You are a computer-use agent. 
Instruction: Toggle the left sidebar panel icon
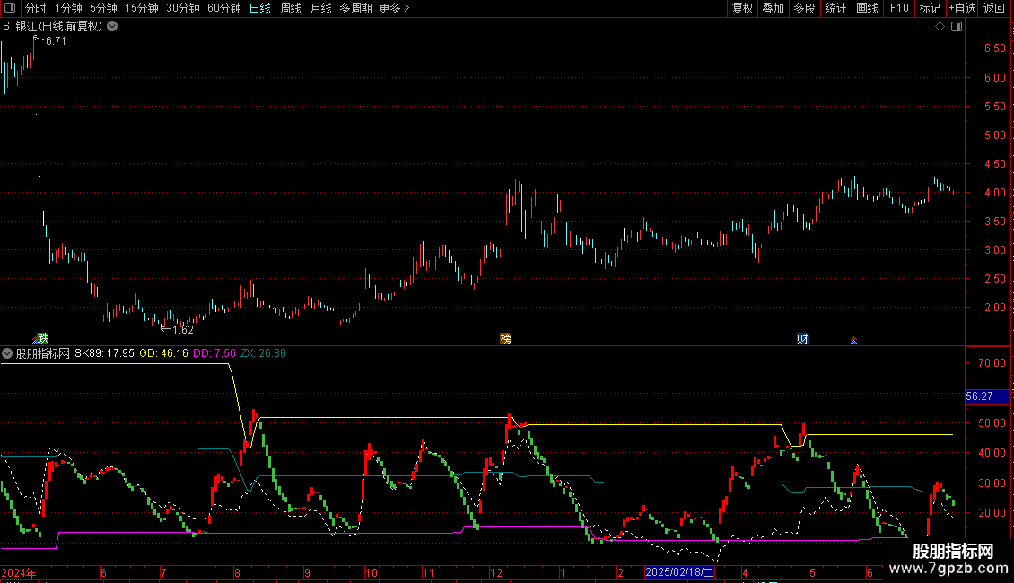10,8
